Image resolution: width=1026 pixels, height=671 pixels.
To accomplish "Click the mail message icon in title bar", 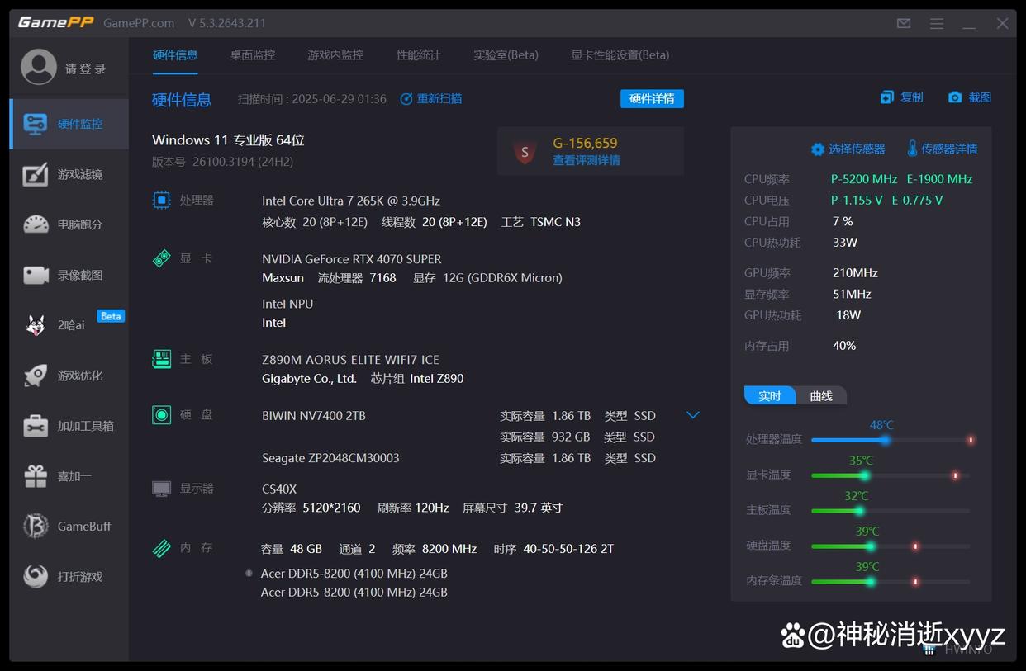I will [904, 23].
